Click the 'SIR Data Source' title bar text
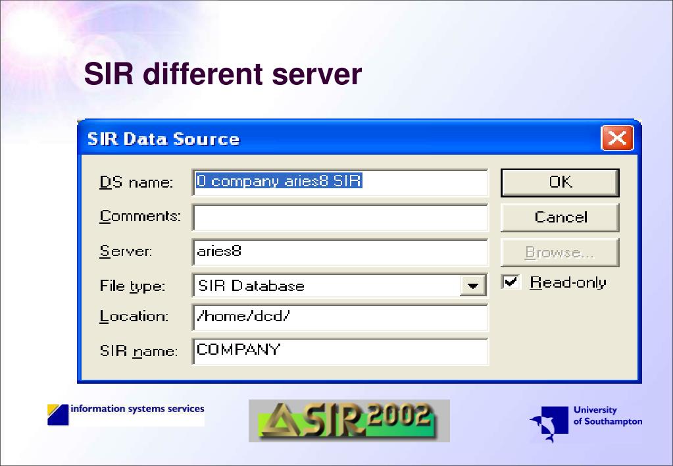The height and width of the screenshot is (466, 673). point(164,139)
